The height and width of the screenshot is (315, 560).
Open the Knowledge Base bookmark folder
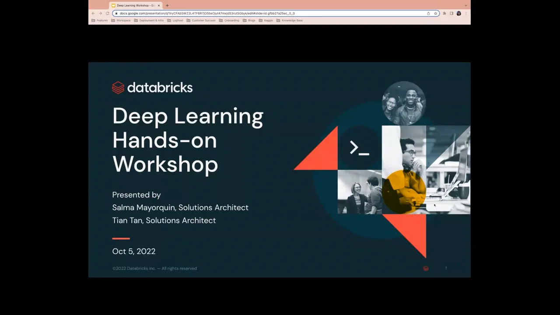(x=289, y=21)
